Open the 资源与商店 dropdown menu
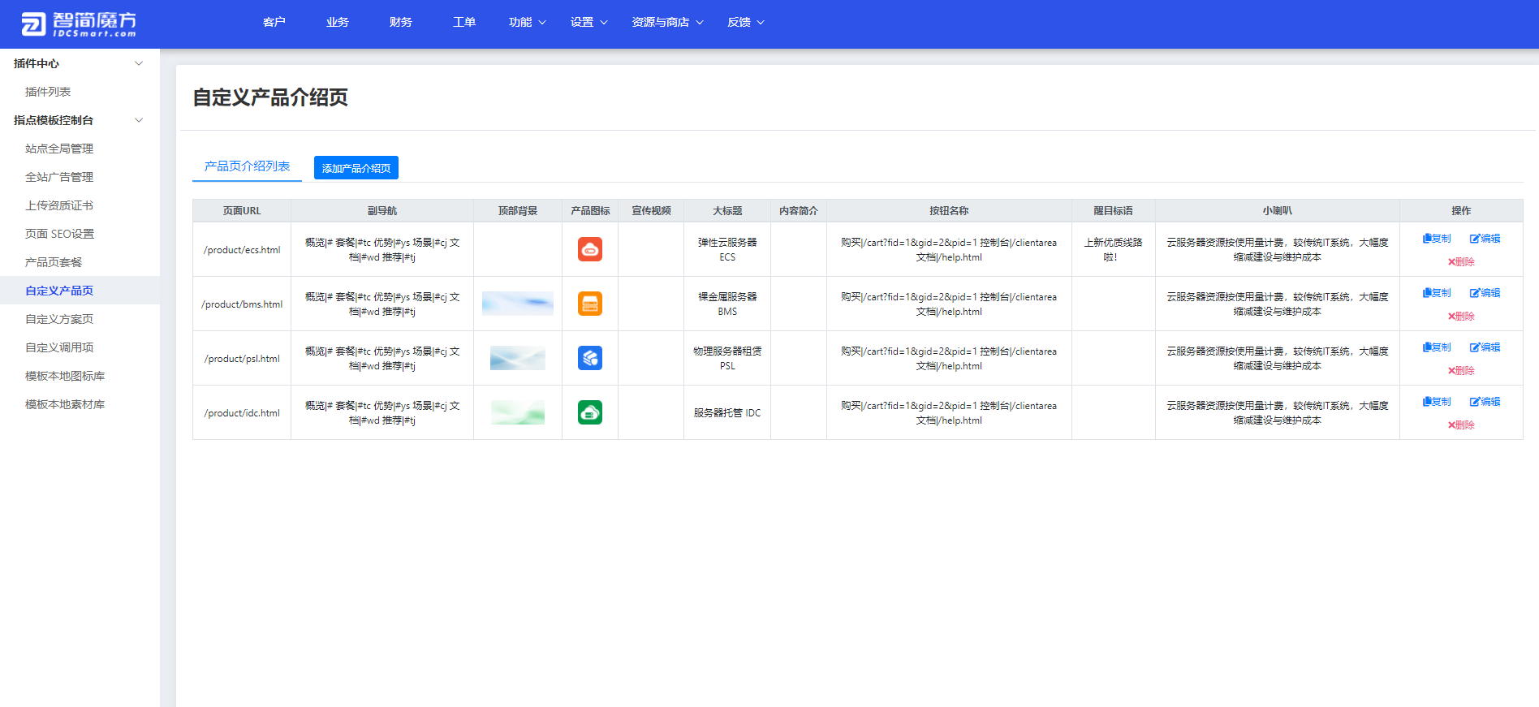 [667, 22]
